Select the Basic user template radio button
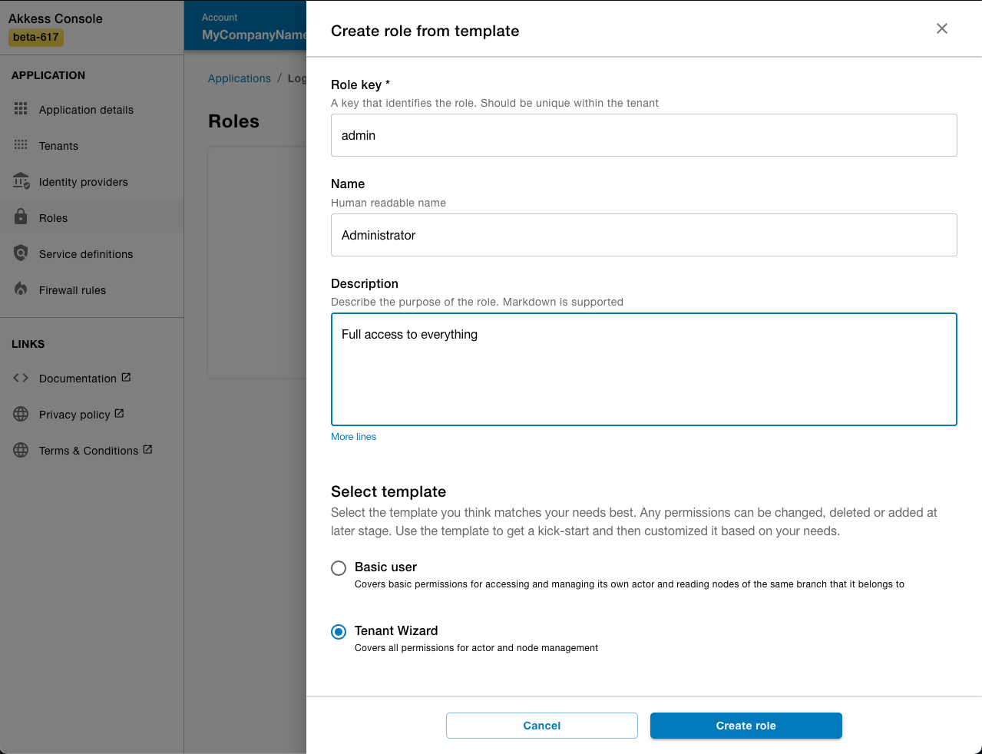 [339, 568]
